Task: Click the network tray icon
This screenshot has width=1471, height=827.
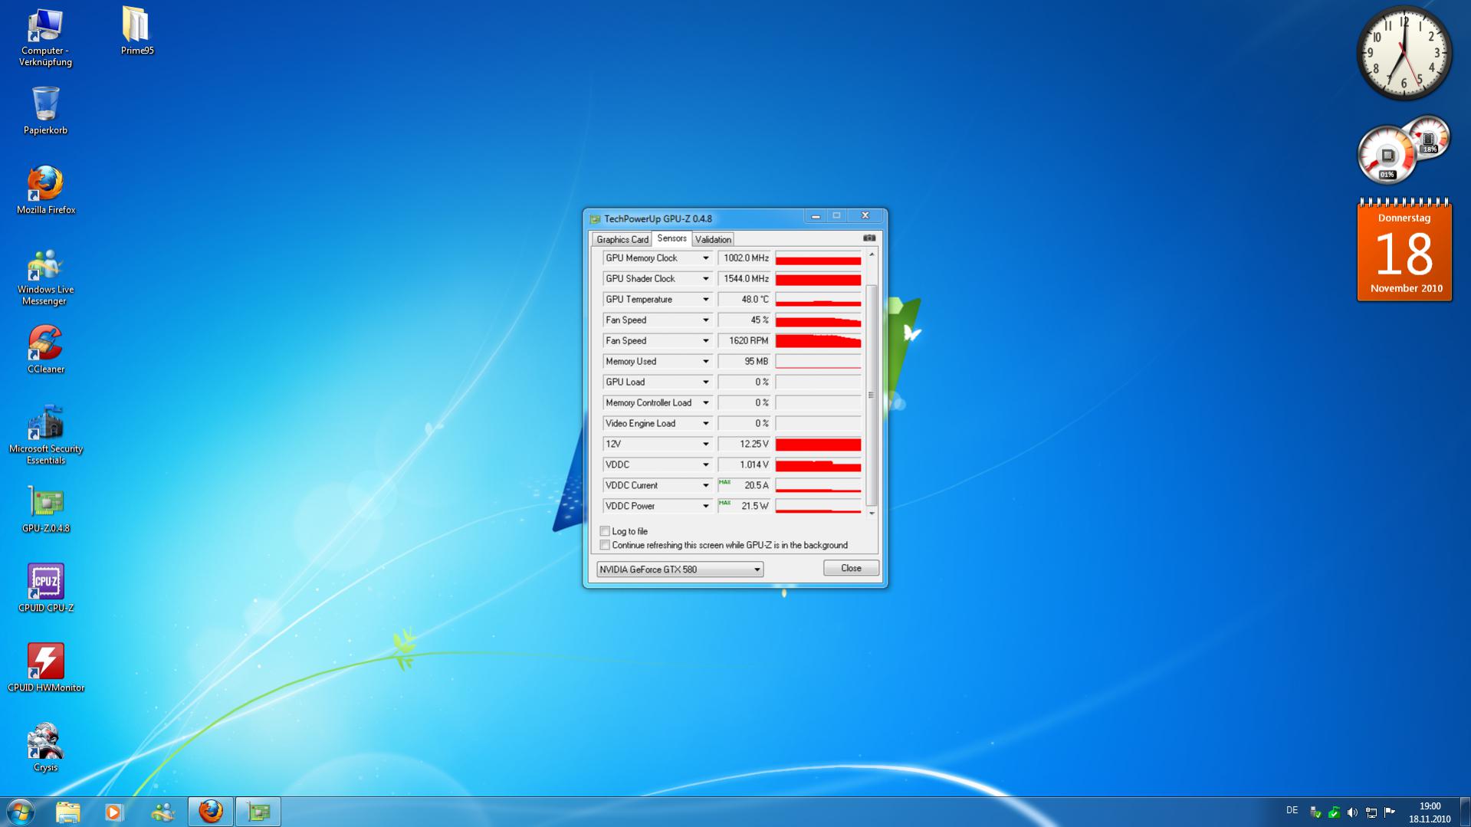Action: click(x=1371, y=812)
